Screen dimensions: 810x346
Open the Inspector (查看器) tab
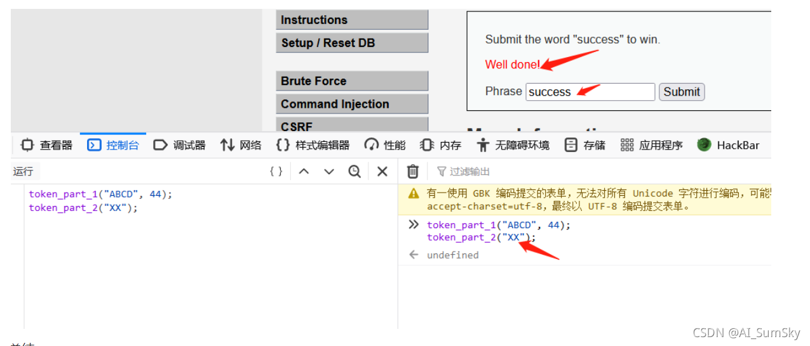point(46,145)
